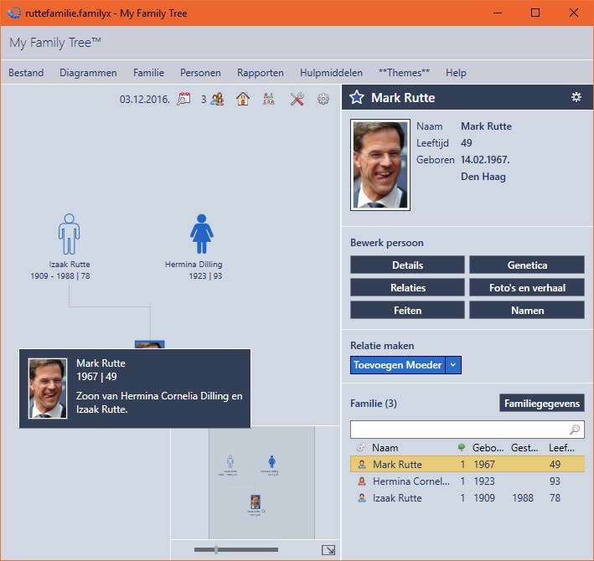Click the Genetica button
Viewport: 594px width, 561px height.
527,265
